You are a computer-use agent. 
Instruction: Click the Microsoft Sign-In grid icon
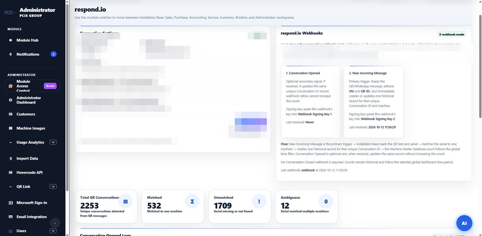point(11,203)
